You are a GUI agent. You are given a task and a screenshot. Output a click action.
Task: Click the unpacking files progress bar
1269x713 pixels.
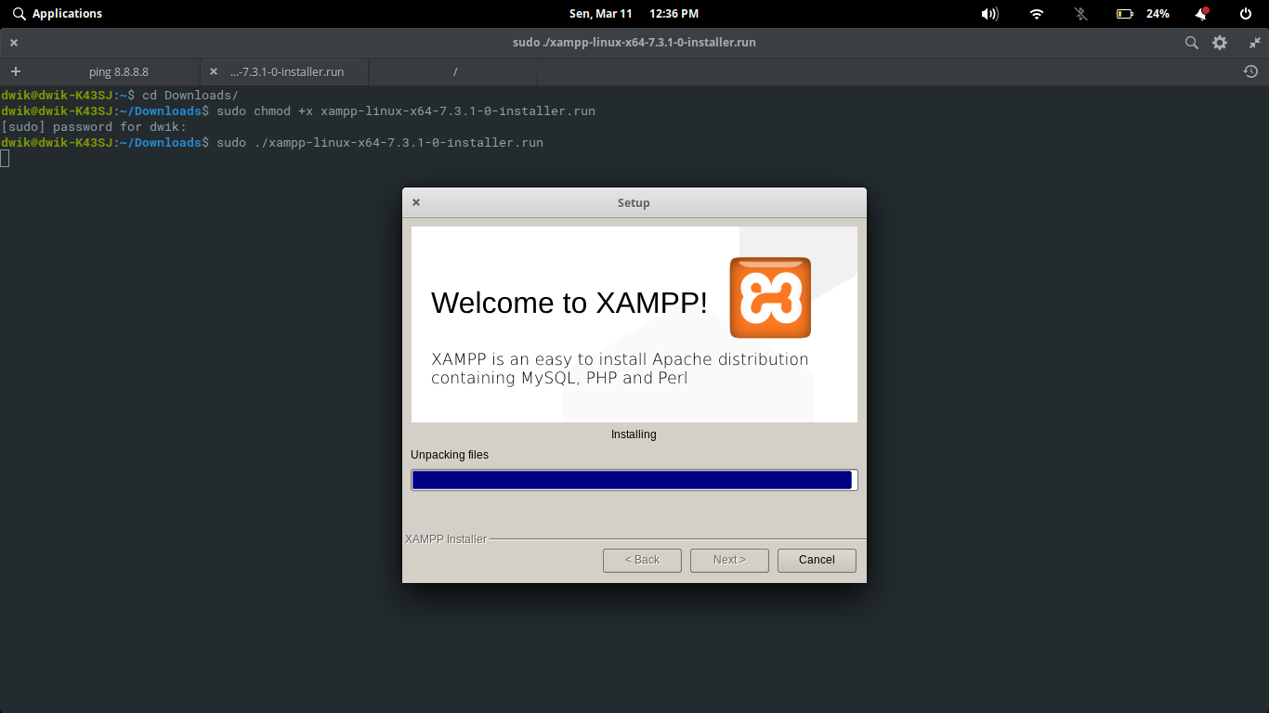[x=634, y=479]
